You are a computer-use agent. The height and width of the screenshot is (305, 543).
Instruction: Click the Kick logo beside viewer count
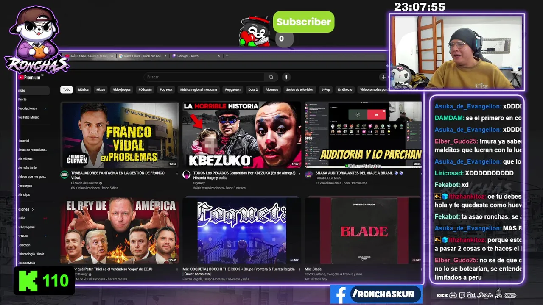(x=28, y=280)
